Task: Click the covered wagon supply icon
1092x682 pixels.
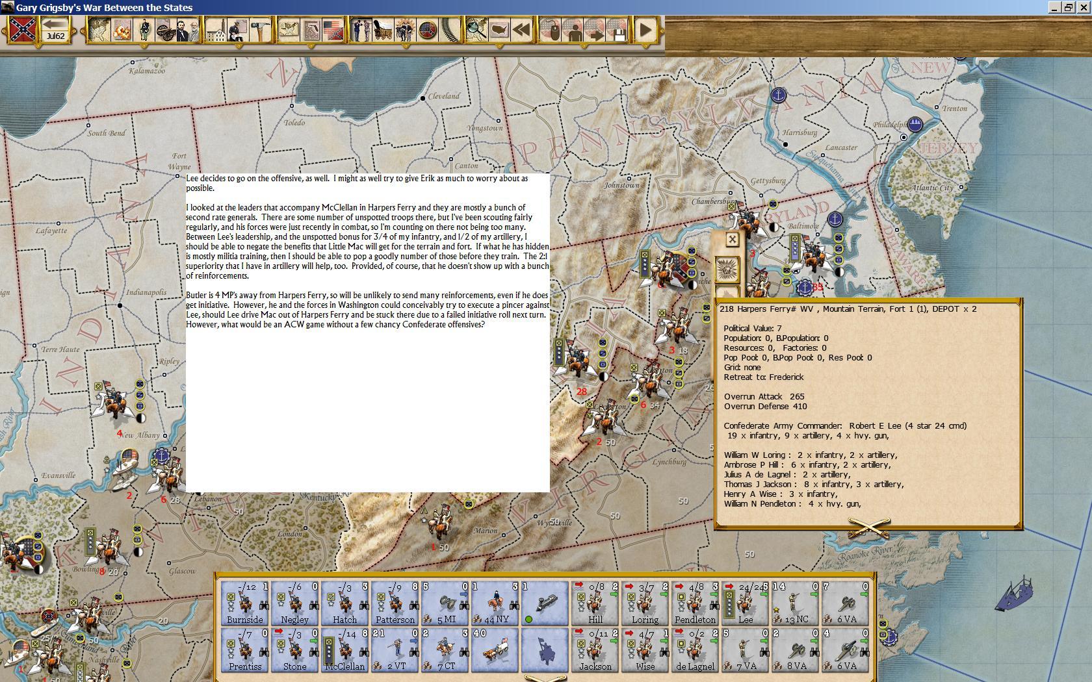Action: tap(383, 30)
